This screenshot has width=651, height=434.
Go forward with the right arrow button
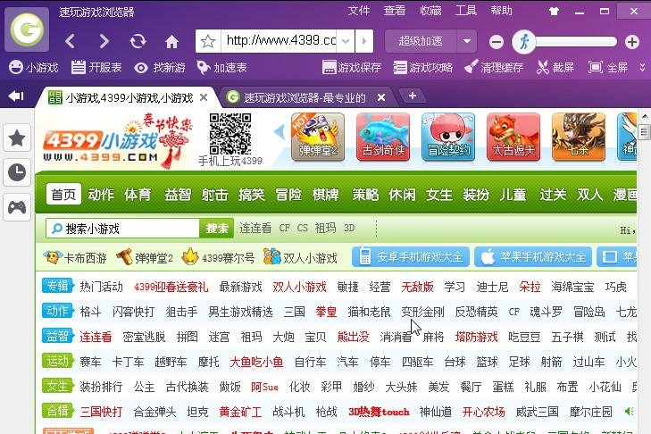[x=104, y=41]
